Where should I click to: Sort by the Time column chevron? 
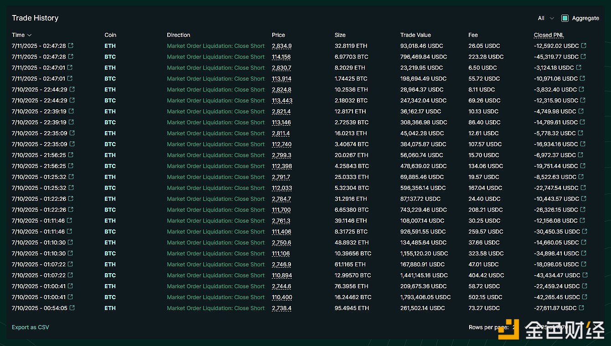click(x=30, y=35)
